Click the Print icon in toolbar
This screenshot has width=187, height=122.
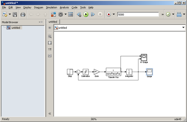23,14
